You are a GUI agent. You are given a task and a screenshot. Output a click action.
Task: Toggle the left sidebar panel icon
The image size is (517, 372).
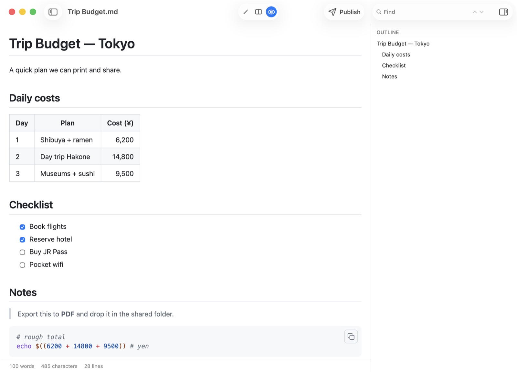[53, 12]
